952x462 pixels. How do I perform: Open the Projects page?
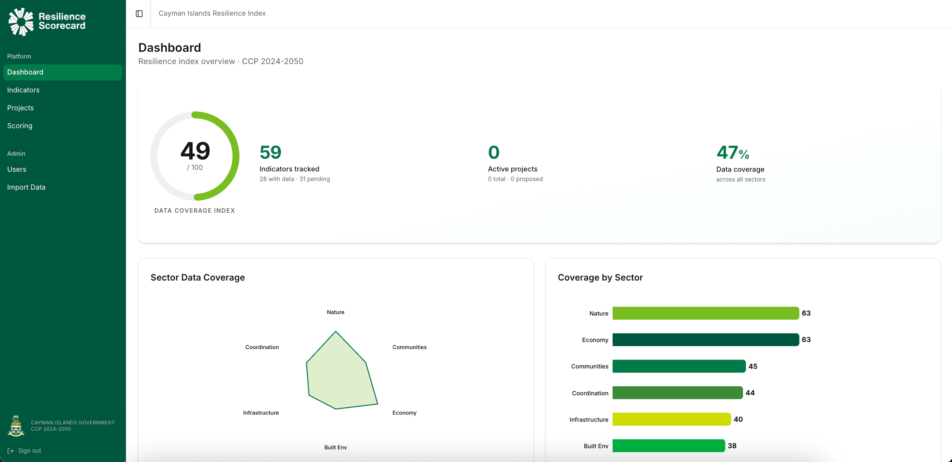tap(20, 108)
